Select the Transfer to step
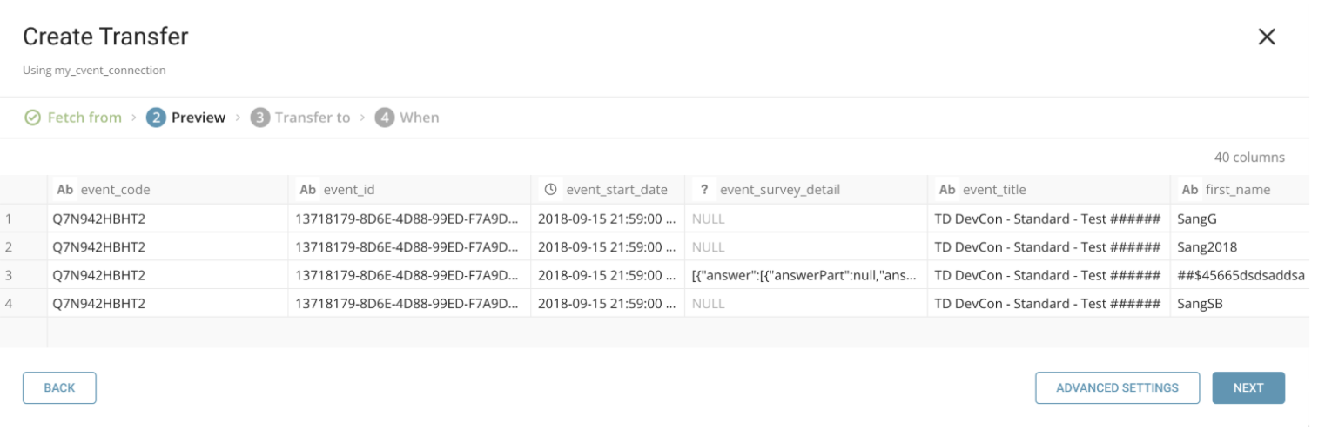This screenshot has height=444, width=1325. (x=312, y=118)
